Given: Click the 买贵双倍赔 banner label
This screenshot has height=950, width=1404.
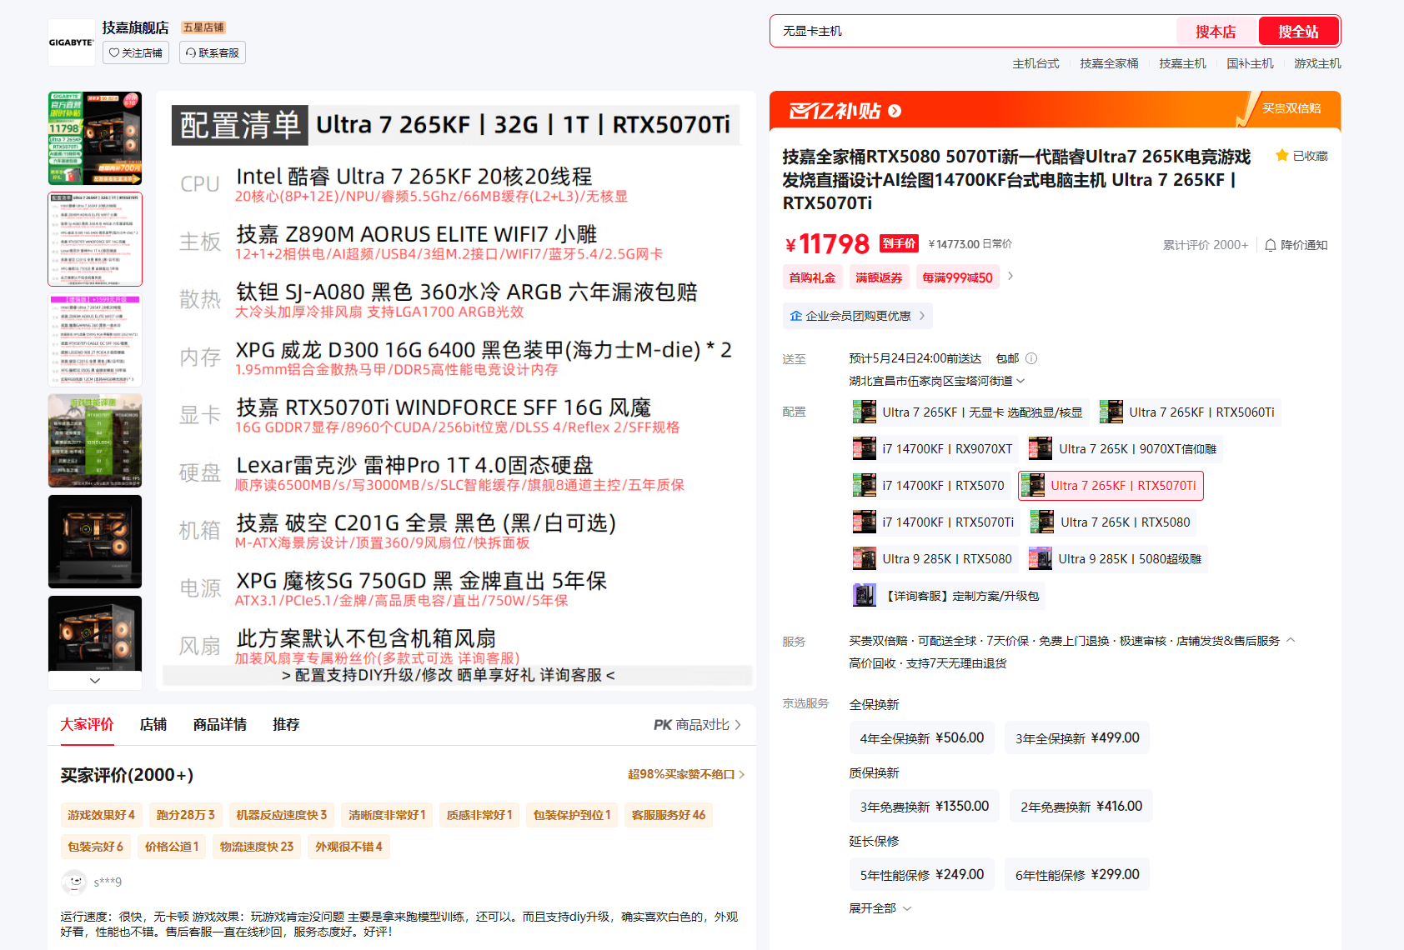Looking at the screenshot, I should (x=1291, y=108).
